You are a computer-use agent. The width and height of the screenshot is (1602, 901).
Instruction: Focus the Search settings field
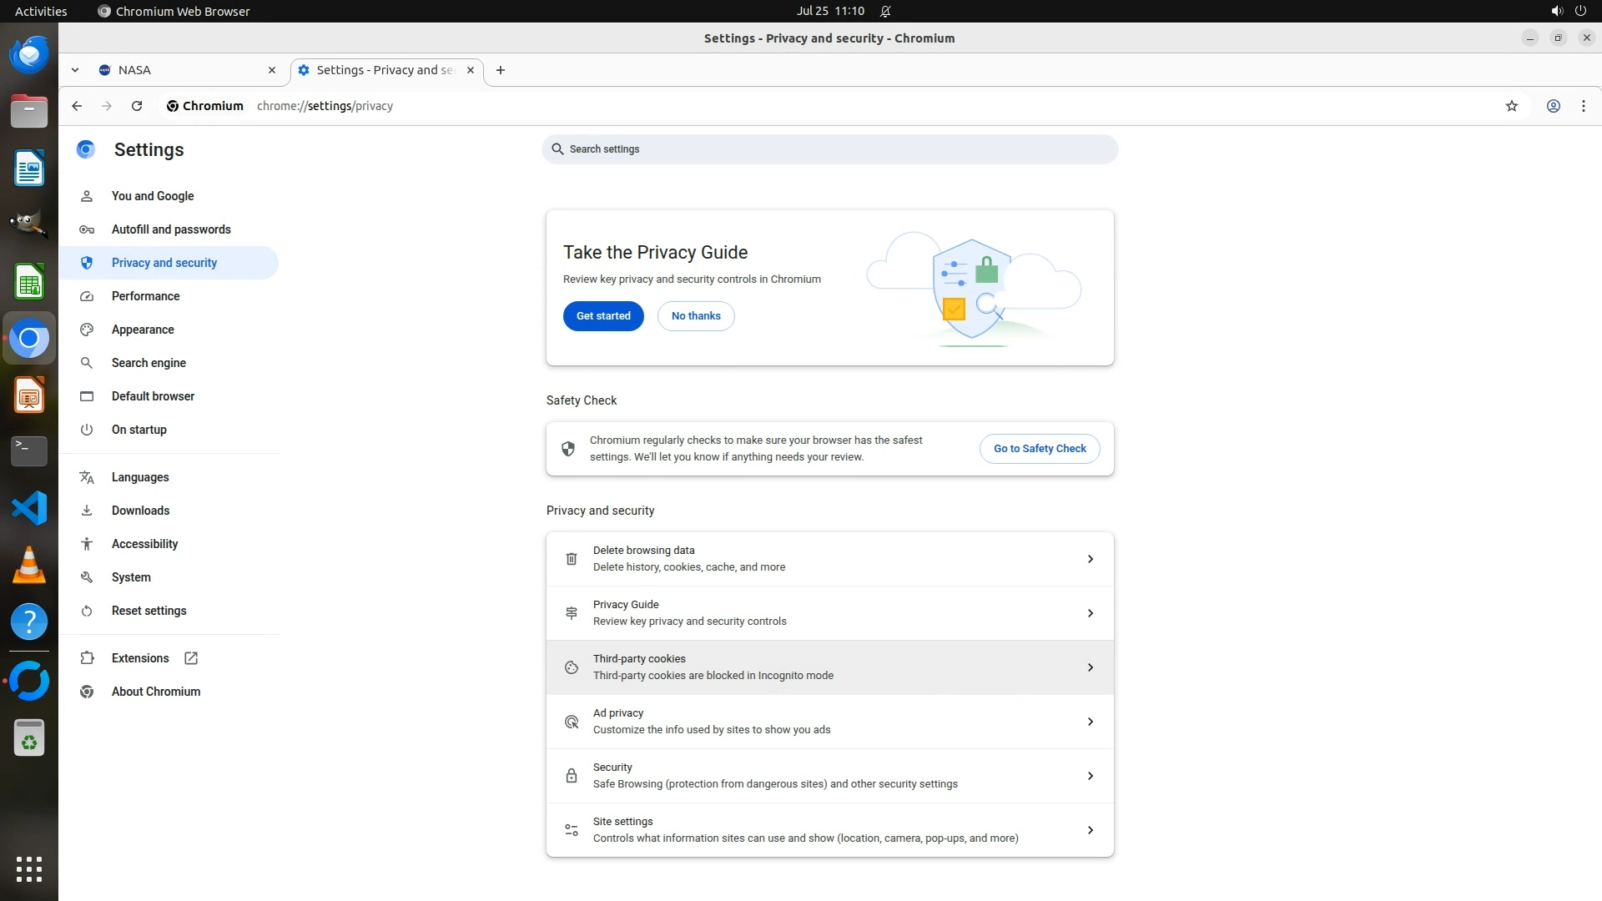tap(829, 149)
